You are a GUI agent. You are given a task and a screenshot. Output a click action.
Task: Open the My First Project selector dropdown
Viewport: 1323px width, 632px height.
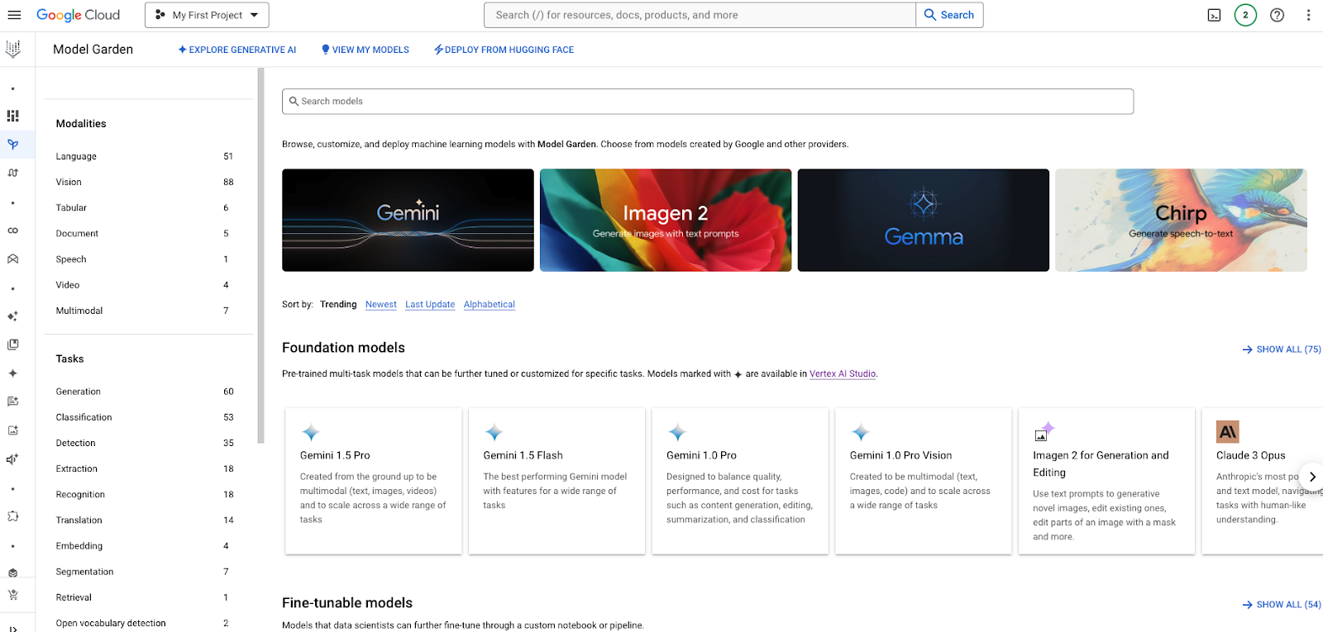point(207,15)
